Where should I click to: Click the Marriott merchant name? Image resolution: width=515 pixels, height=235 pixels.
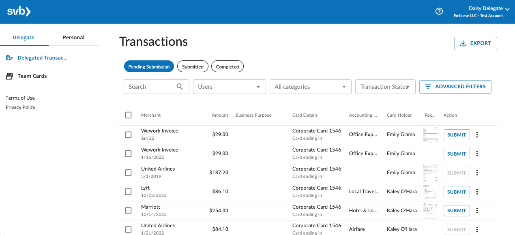click(x=151, y=207)
